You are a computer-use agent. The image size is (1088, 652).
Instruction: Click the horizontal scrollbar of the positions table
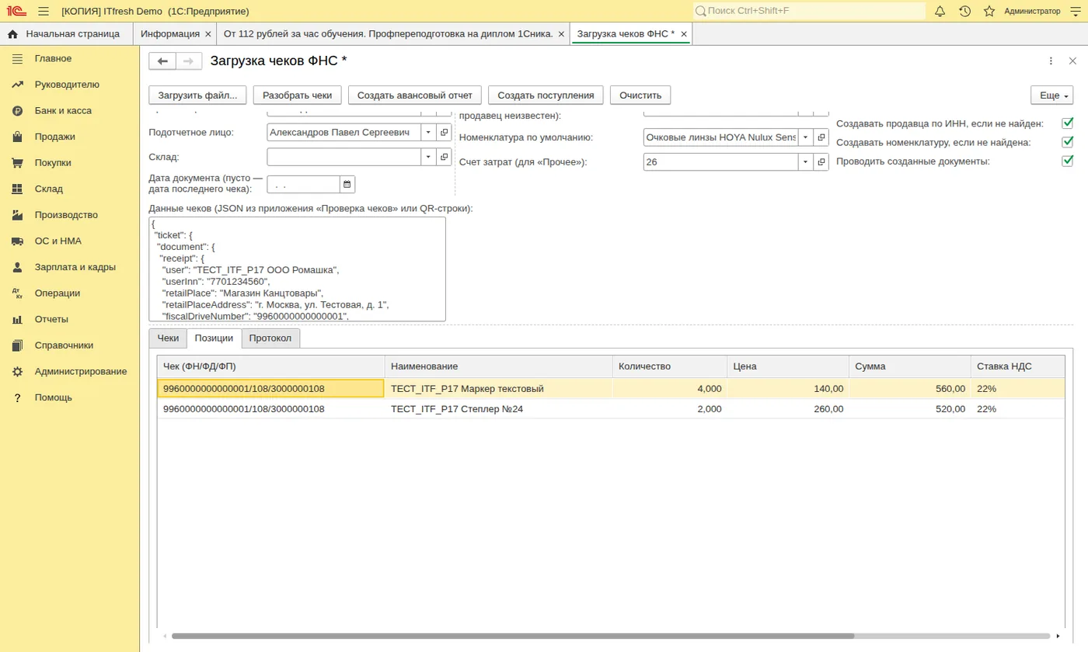point(513,636)
